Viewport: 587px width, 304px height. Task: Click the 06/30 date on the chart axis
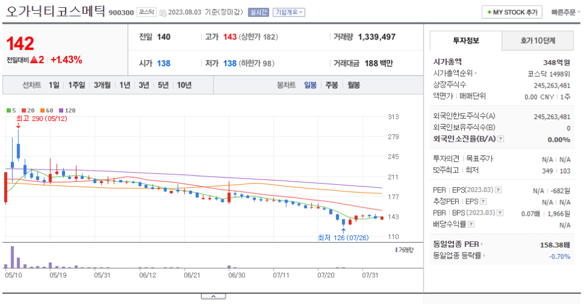[x=237, y=275]
